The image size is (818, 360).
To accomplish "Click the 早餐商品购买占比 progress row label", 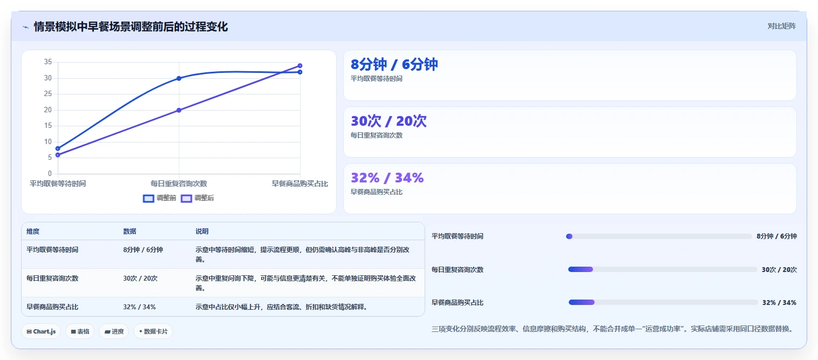I will point(458,303).
